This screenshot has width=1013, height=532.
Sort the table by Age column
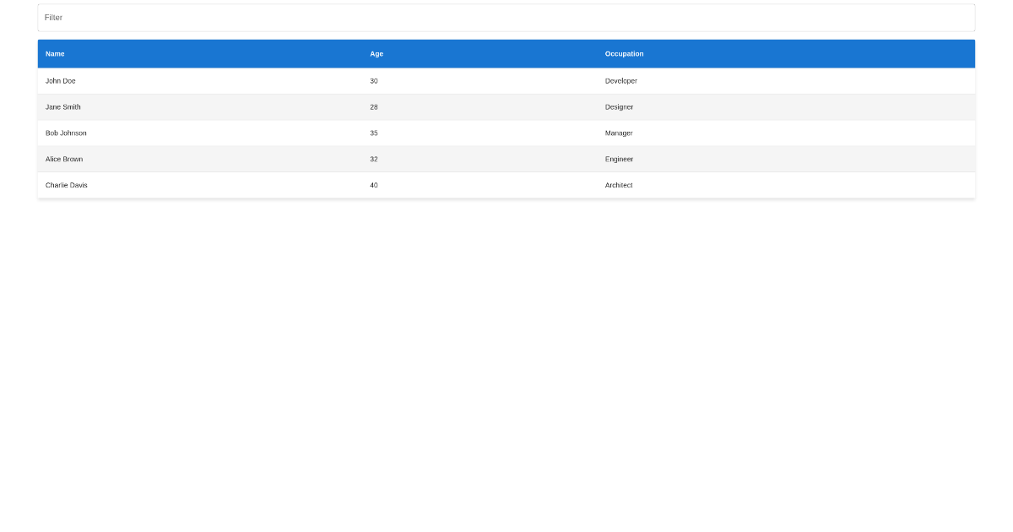(x=375, y=53)
